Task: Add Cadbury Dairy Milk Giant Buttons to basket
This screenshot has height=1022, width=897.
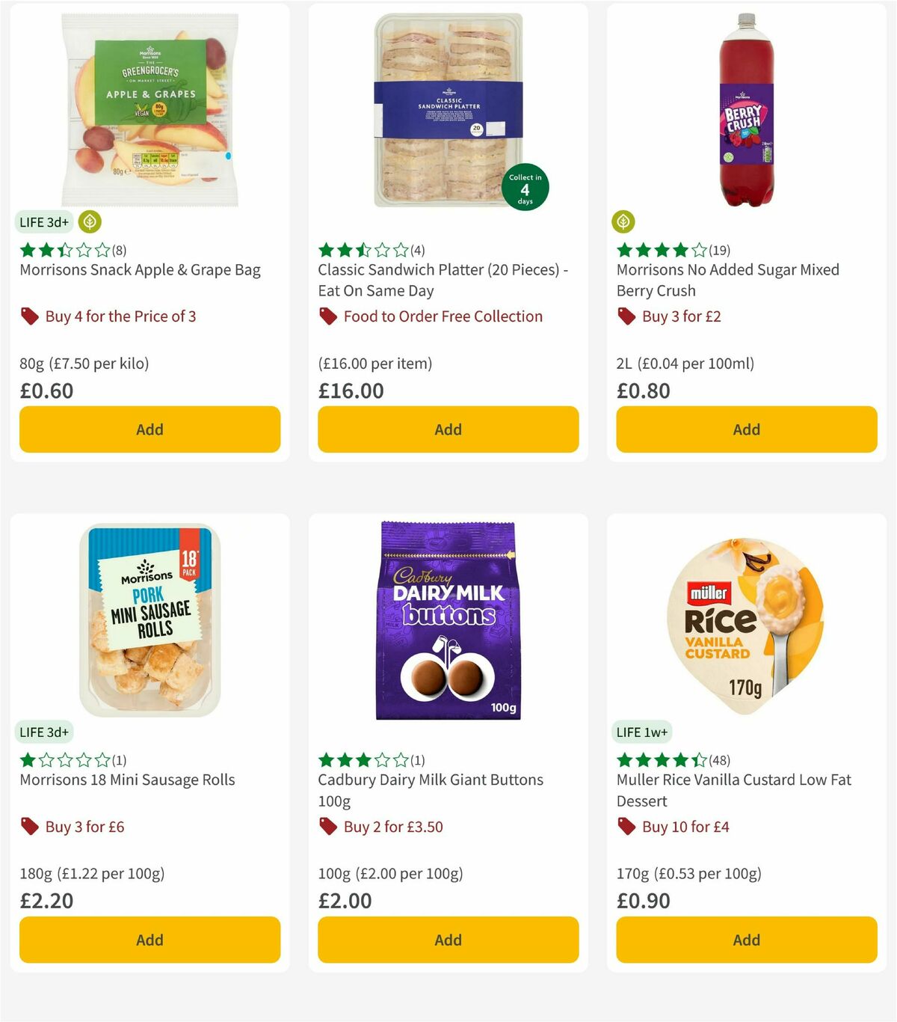Action: (447, 940)
